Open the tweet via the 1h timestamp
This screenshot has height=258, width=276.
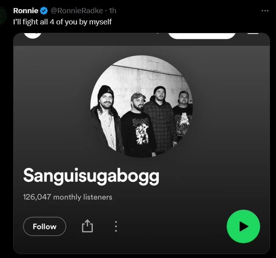113,11
